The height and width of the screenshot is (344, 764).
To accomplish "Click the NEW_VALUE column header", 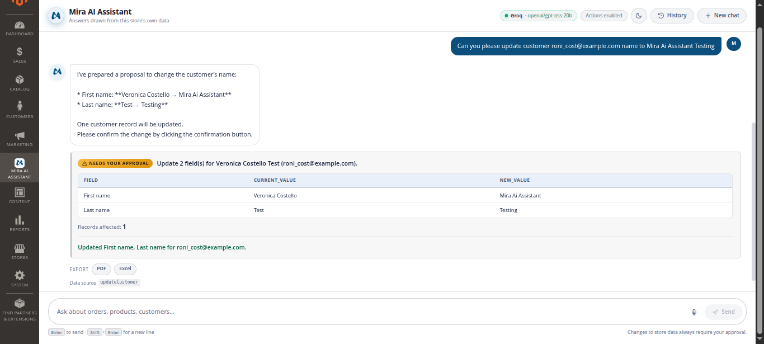I will click(x=515, y=180).
